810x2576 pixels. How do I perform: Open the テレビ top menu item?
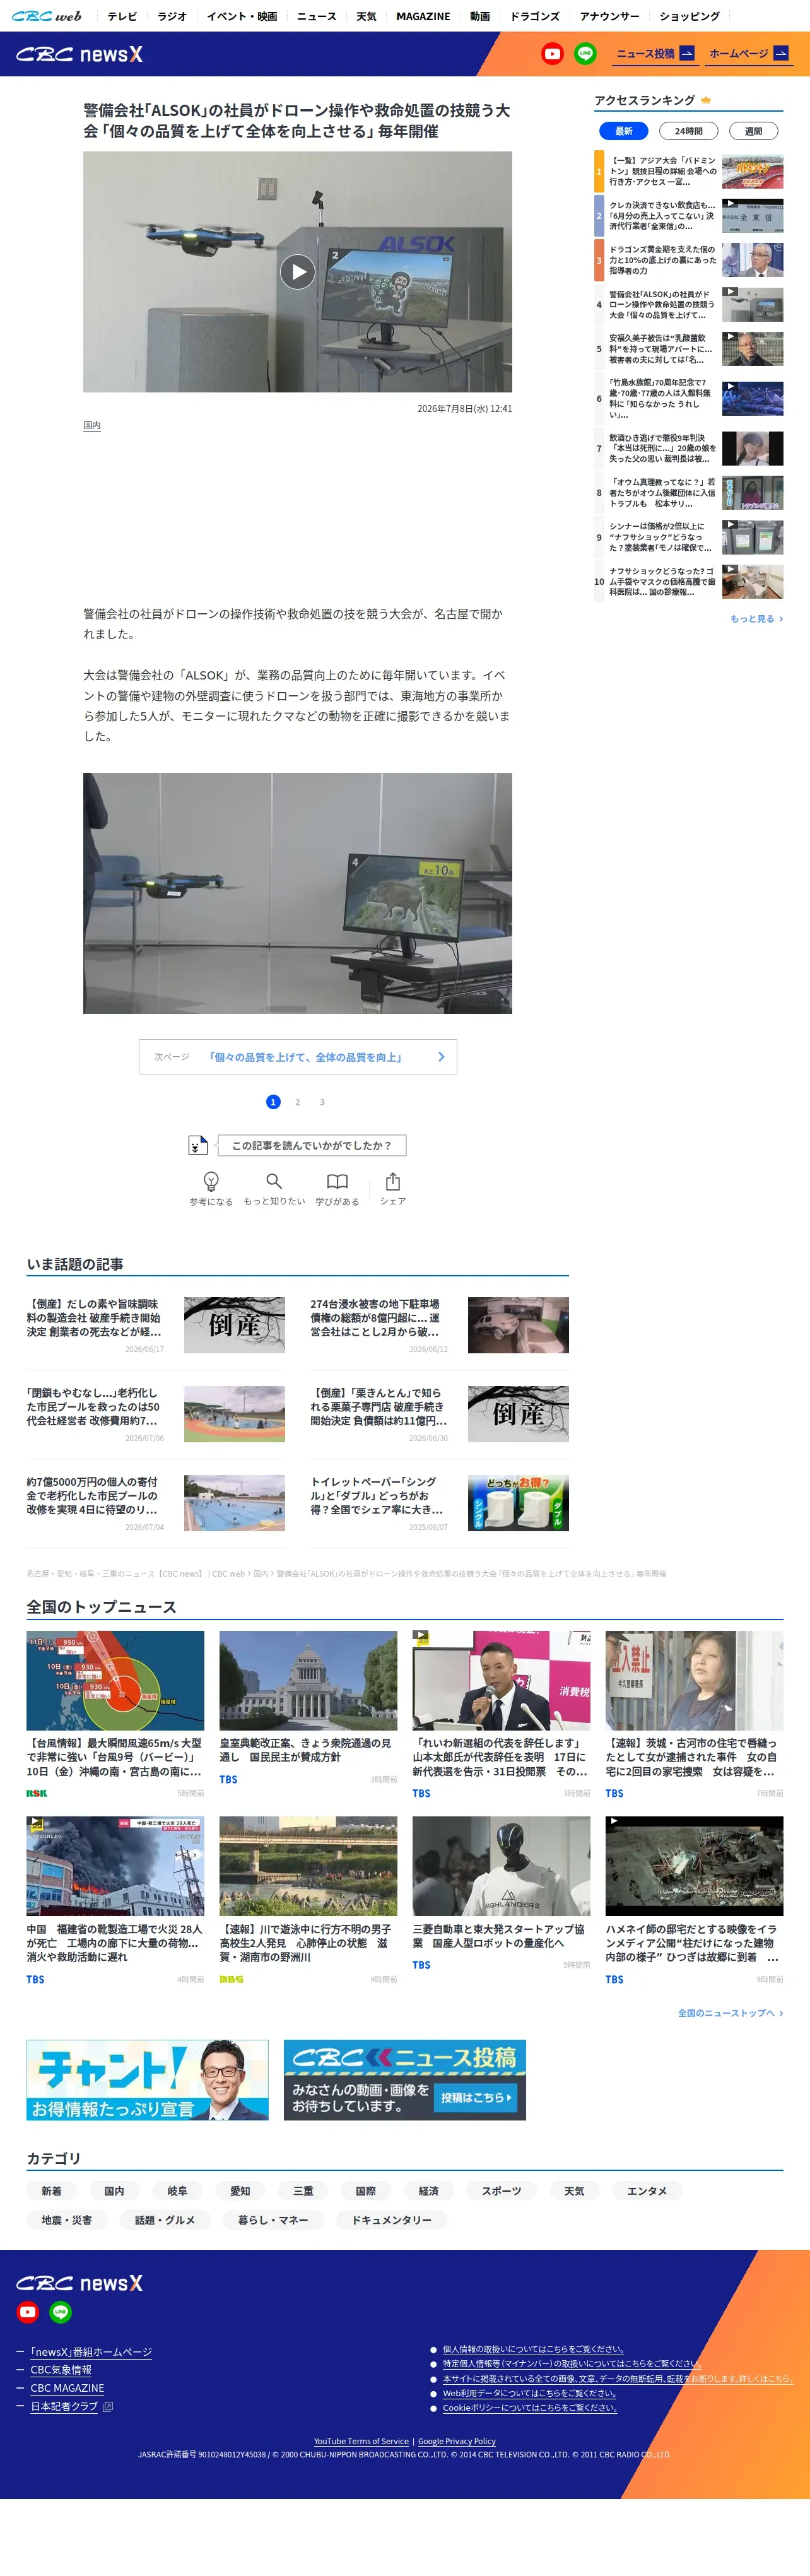[122, 16]
